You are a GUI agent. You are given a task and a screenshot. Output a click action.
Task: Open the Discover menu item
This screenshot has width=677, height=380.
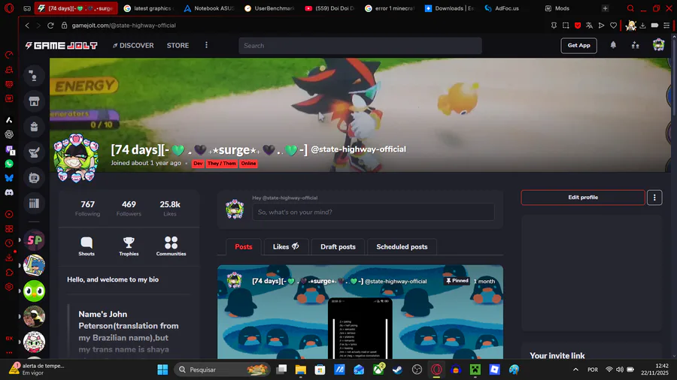[x=133, y=45]
